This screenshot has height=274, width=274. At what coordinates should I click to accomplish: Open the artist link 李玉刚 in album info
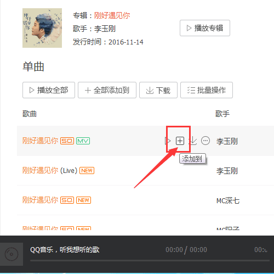tap(105, 29)
